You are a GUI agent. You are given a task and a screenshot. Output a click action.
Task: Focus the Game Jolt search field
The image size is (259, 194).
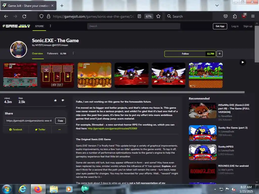[x=134, y=26]
